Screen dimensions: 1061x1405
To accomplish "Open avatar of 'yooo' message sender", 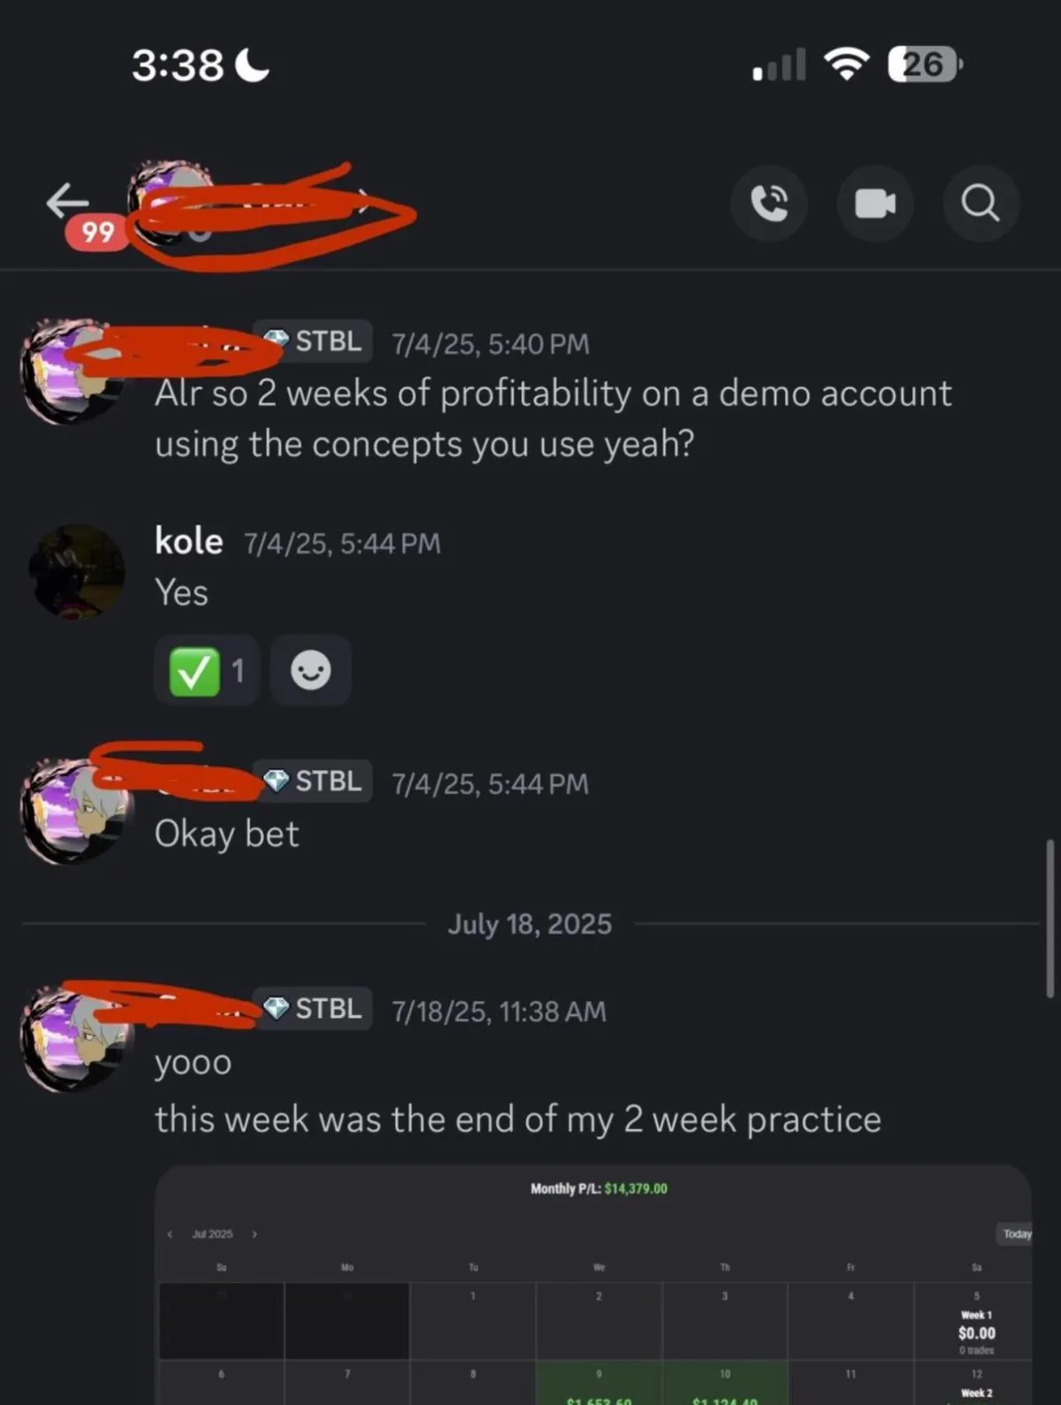I will coord(75,1040).
